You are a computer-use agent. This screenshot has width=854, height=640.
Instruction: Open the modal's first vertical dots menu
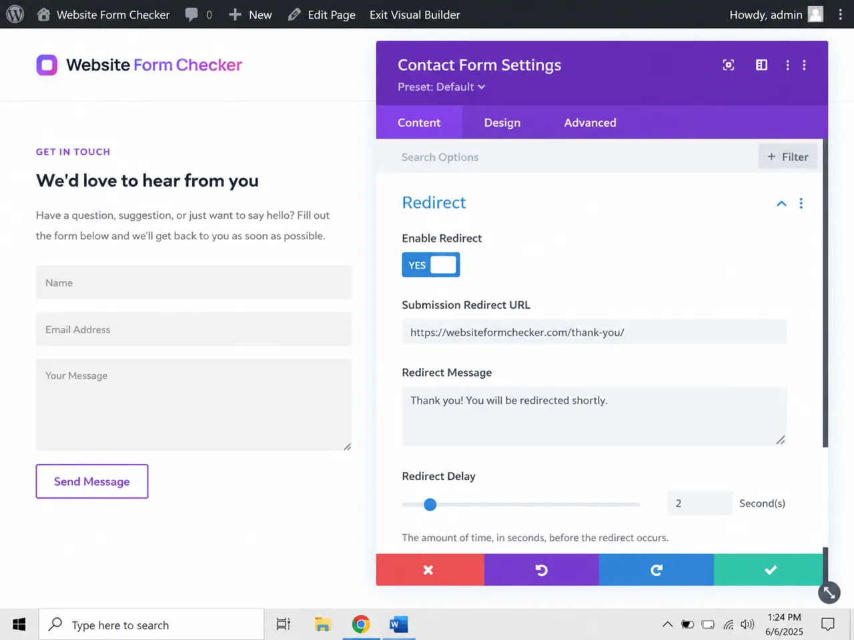click(787, 65)
